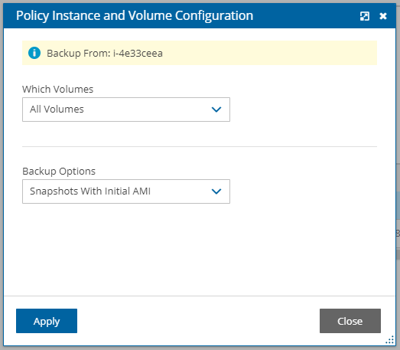The width and height of the screenshot is (400, 350).
Task: Select the instance ID i-4e33ceea text
Action: 138,54
